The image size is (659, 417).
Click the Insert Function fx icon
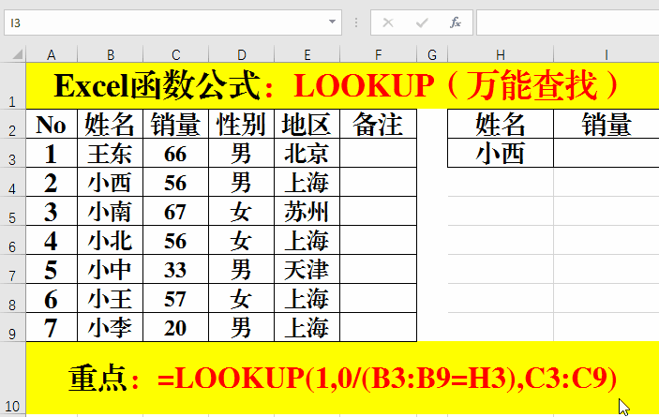[456, 22]
